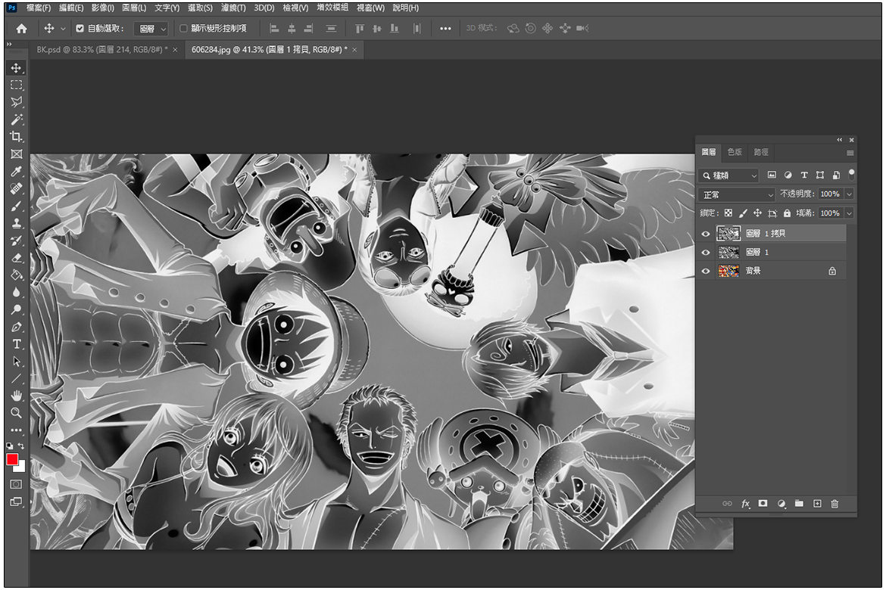Open the Move tool preset picker arrow
886x590 pixels.
click(x=63, y=28)
